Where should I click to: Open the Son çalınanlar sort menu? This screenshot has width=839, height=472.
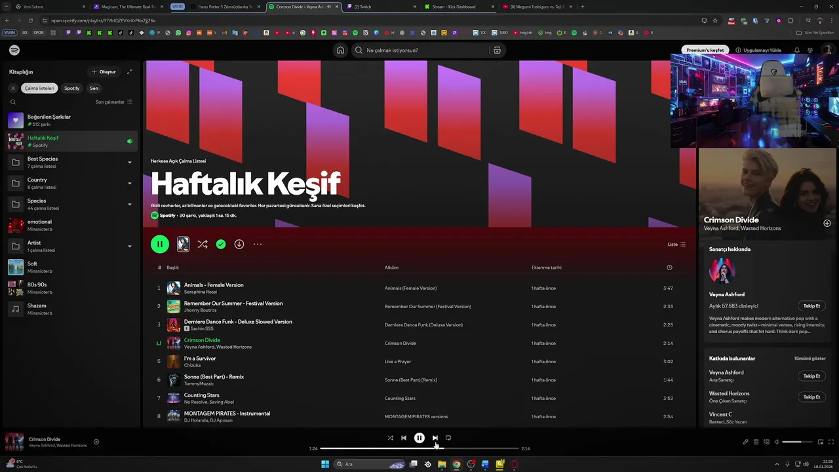pos(114,102)
